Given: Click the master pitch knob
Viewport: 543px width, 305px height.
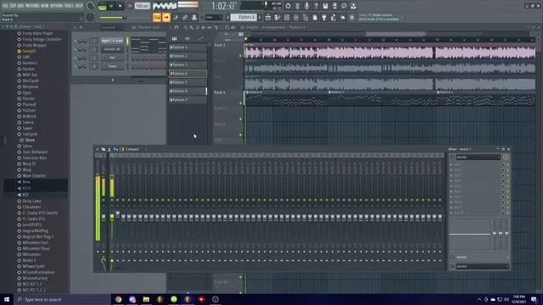Looking at the screenshot, I should click(x=91, y=17).
